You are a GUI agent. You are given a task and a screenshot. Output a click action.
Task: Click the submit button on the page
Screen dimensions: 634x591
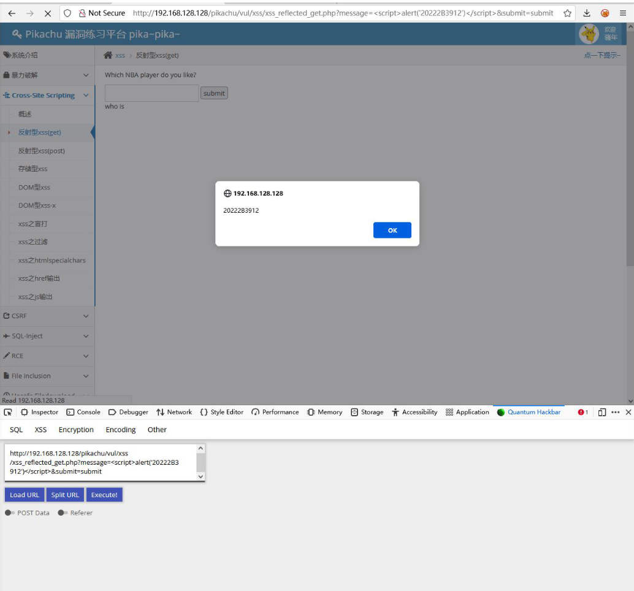click(214, 93)
